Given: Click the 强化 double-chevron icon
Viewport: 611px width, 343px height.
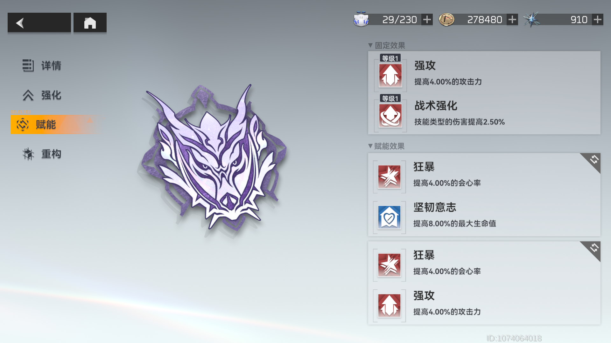Looking at the screenshot, I should (28, 95).
